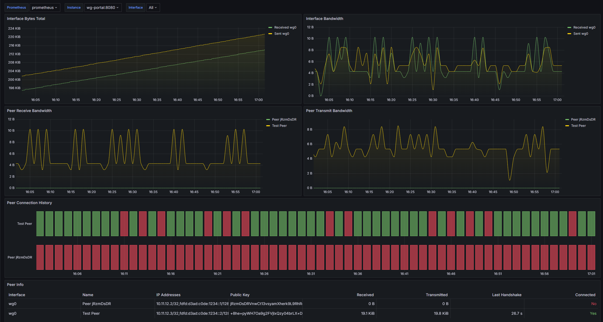603x322 pixels.
Task: Click Sent wg0 color swatch in Interface Bytes Total
Action: click(x=270, y=34)
